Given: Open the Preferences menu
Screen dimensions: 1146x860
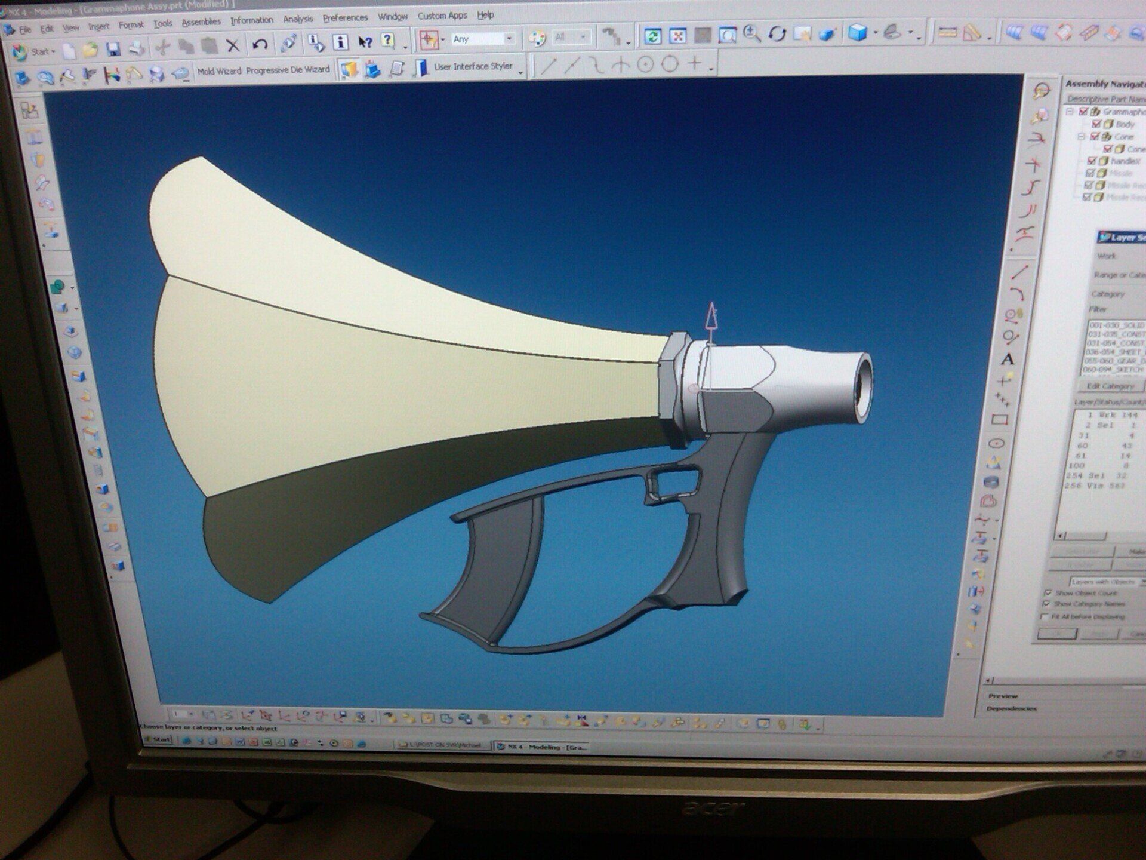Looking at the screenshot, I should [345, 18].
